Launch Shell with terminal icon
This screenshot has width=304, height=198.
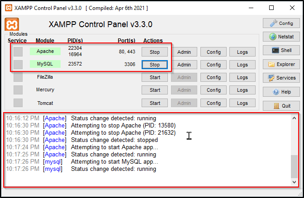pyautogui.click(x=281, y=50)
